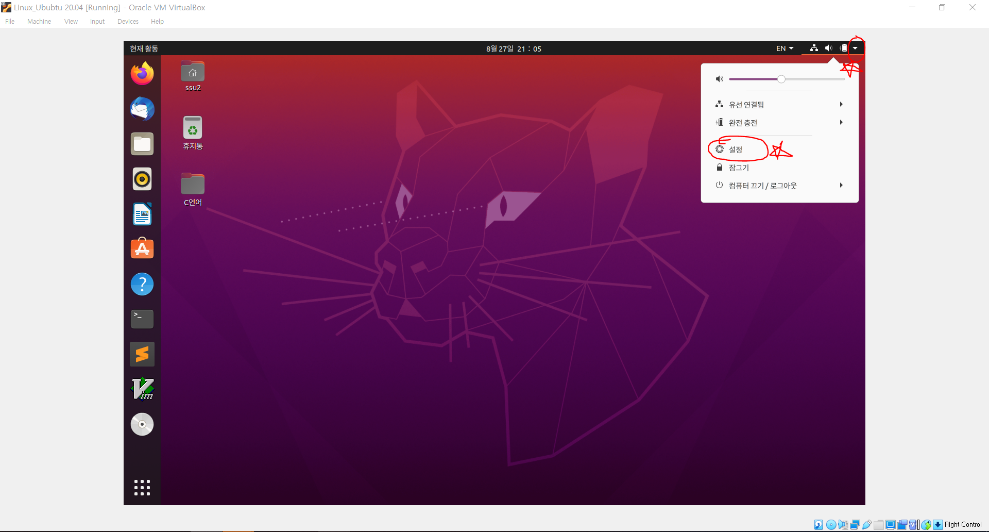This screenshot has height=532, width=989.
Task: Click VirtualBox CPU virtualization status icon
Action: coord(913,525)
